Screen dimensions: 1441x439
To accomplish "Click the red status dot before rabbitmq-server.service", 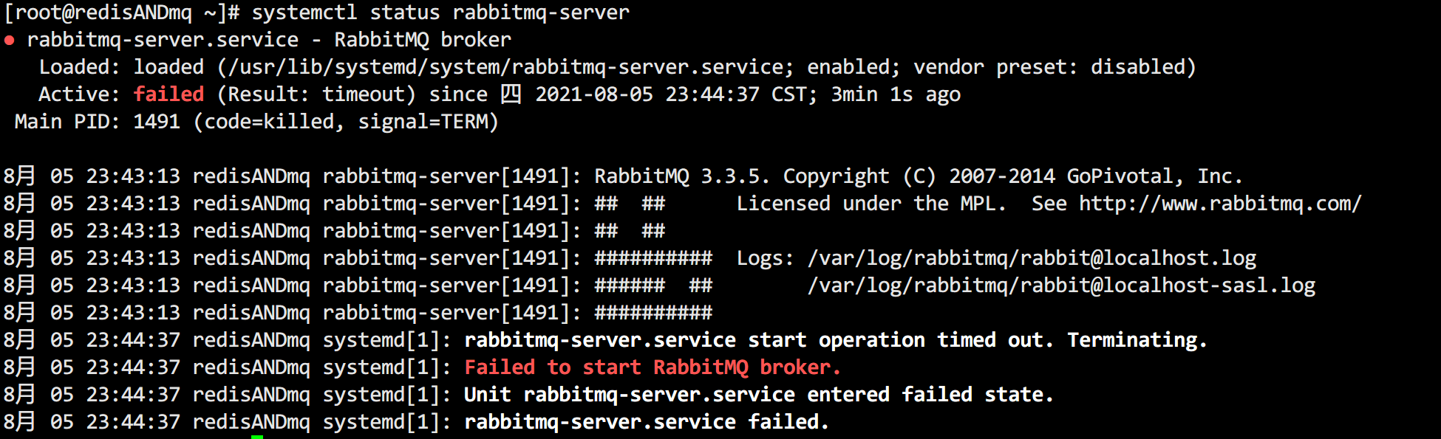I will [x=10, y=41].
